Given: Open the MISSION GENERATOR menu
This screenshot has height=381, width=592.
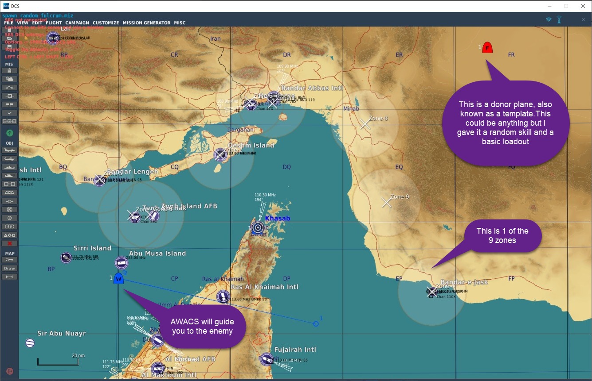Looking at the screenshot, I should 146,23.
